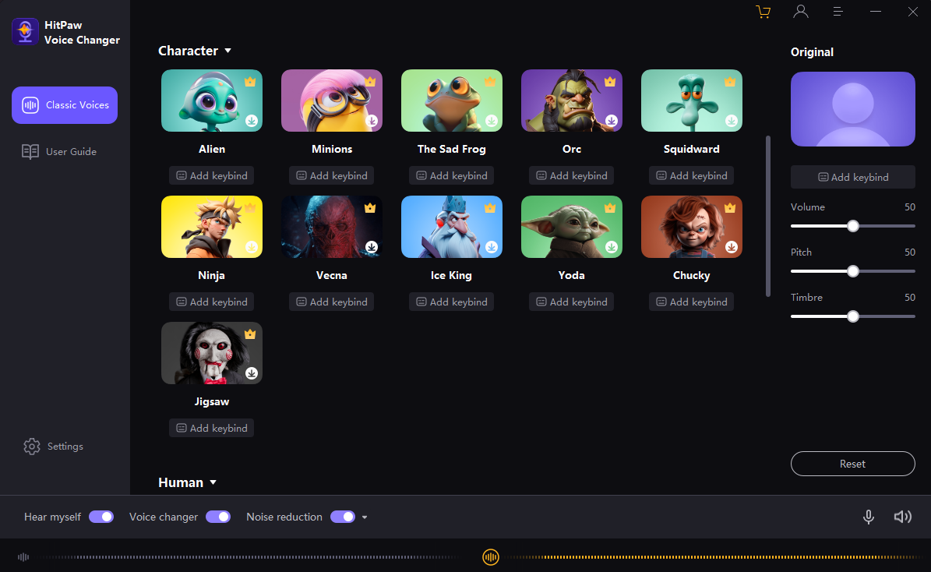Select Classic Voices tab
Screen dimensions: 931x572
tap(65, 105)
